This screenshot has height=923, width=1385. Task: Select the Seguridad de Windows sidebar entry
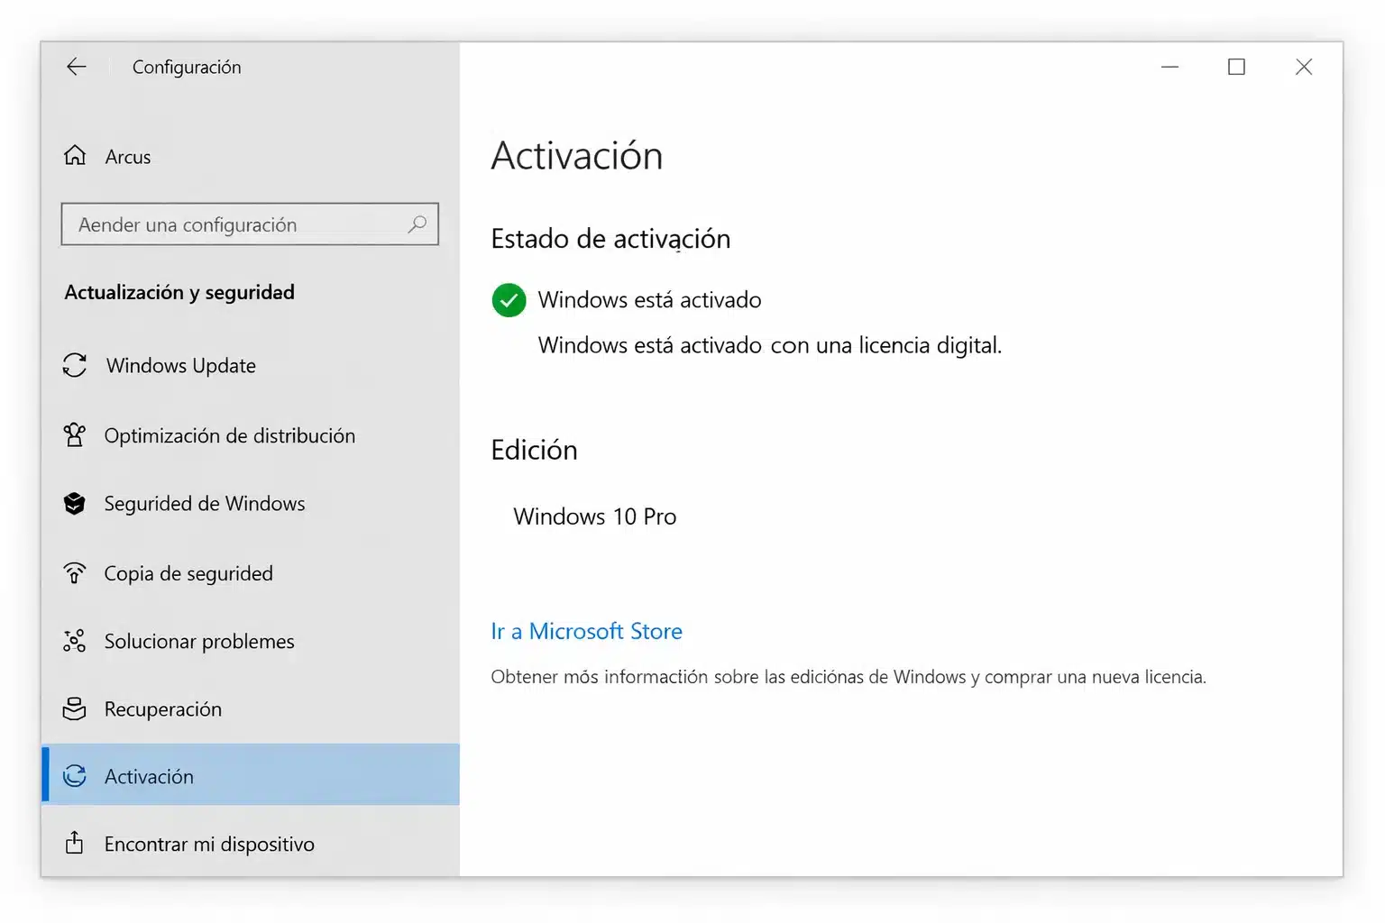pos(204,504)
